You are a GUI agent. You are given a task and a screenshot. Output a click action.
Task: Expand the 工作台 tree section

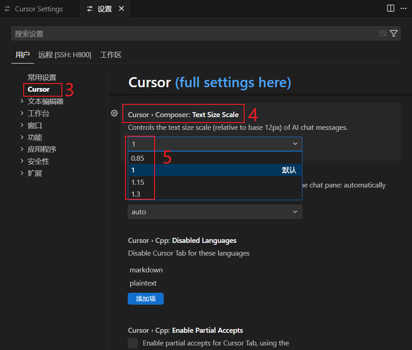click(22, 113)
